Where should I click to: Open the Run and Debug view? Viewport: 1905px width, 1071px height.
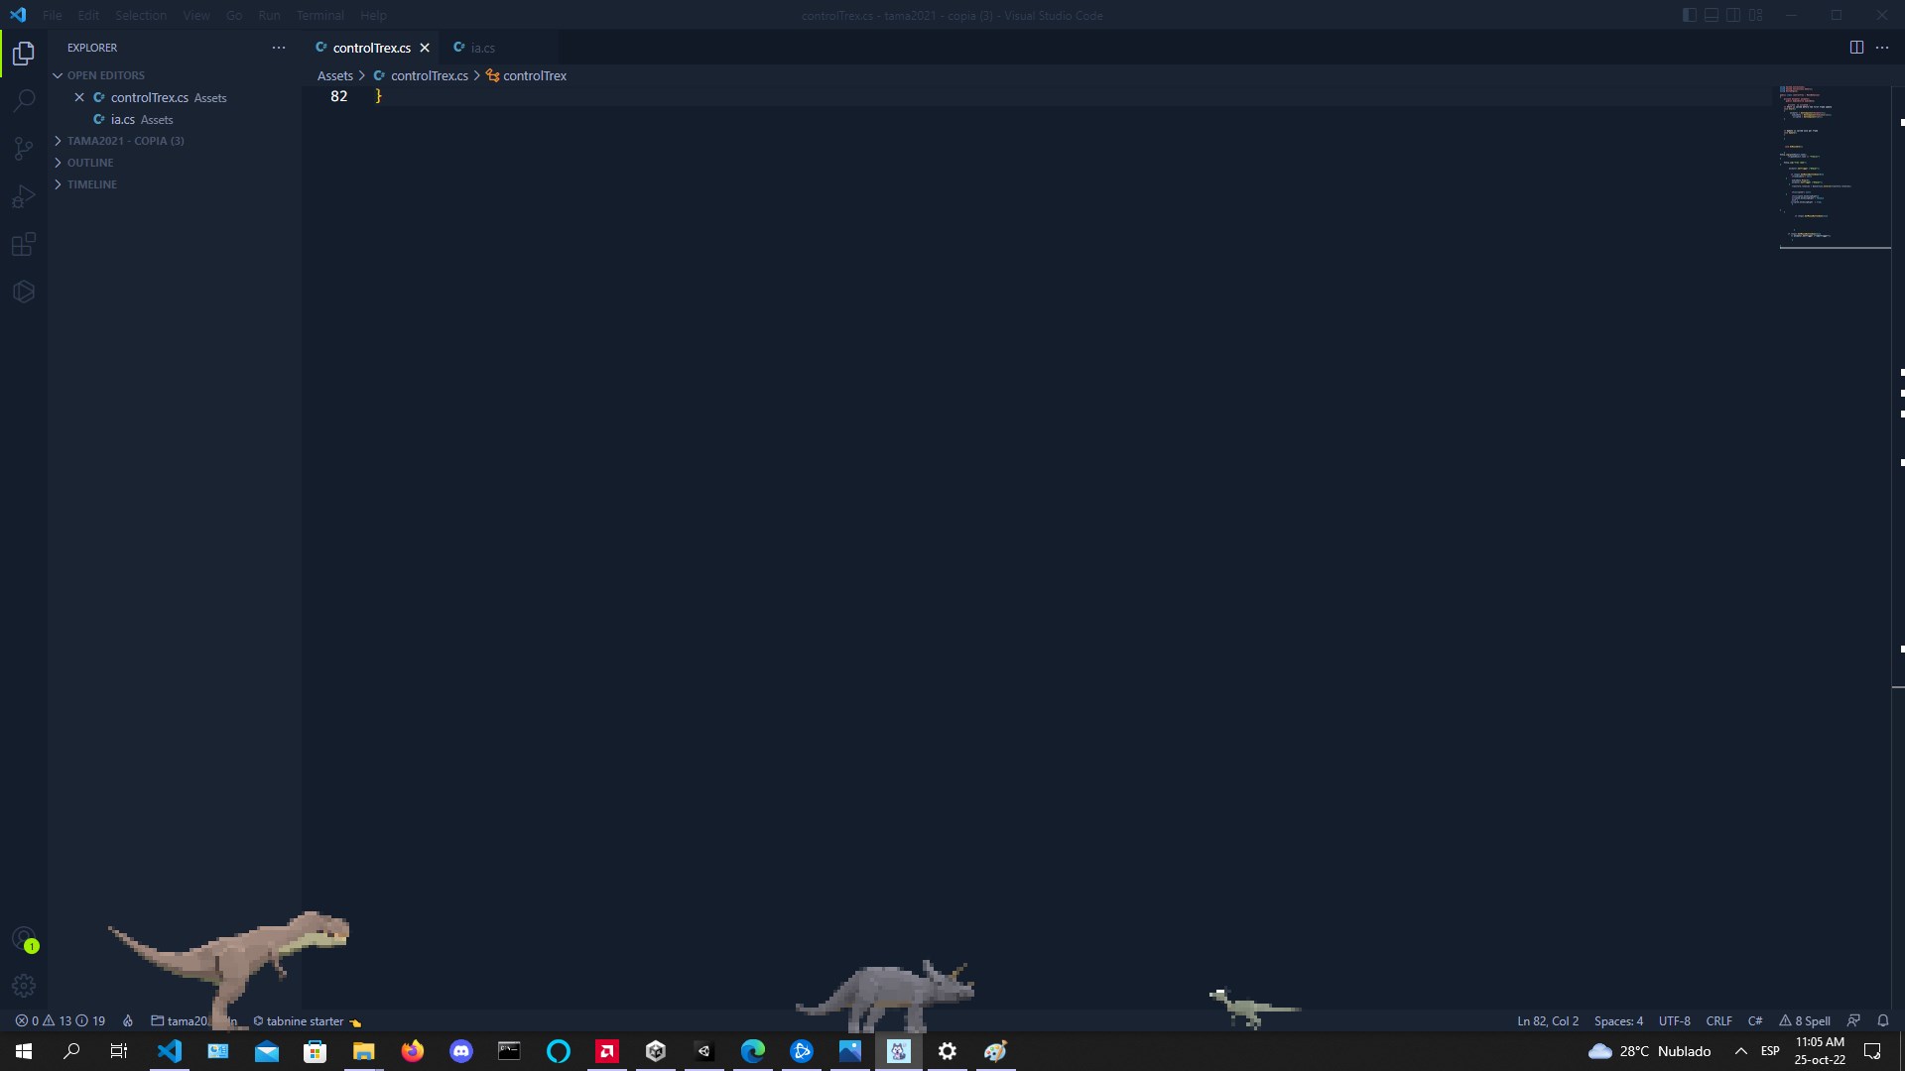(x=24, y=196)
